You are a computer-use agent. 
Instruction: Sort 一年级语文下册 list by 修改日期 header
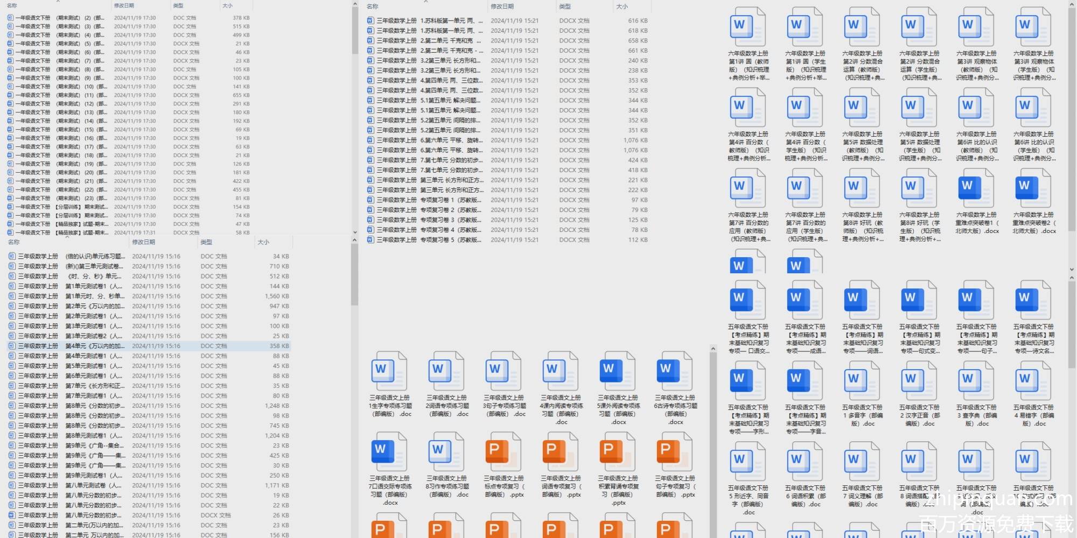pos(124,5)
